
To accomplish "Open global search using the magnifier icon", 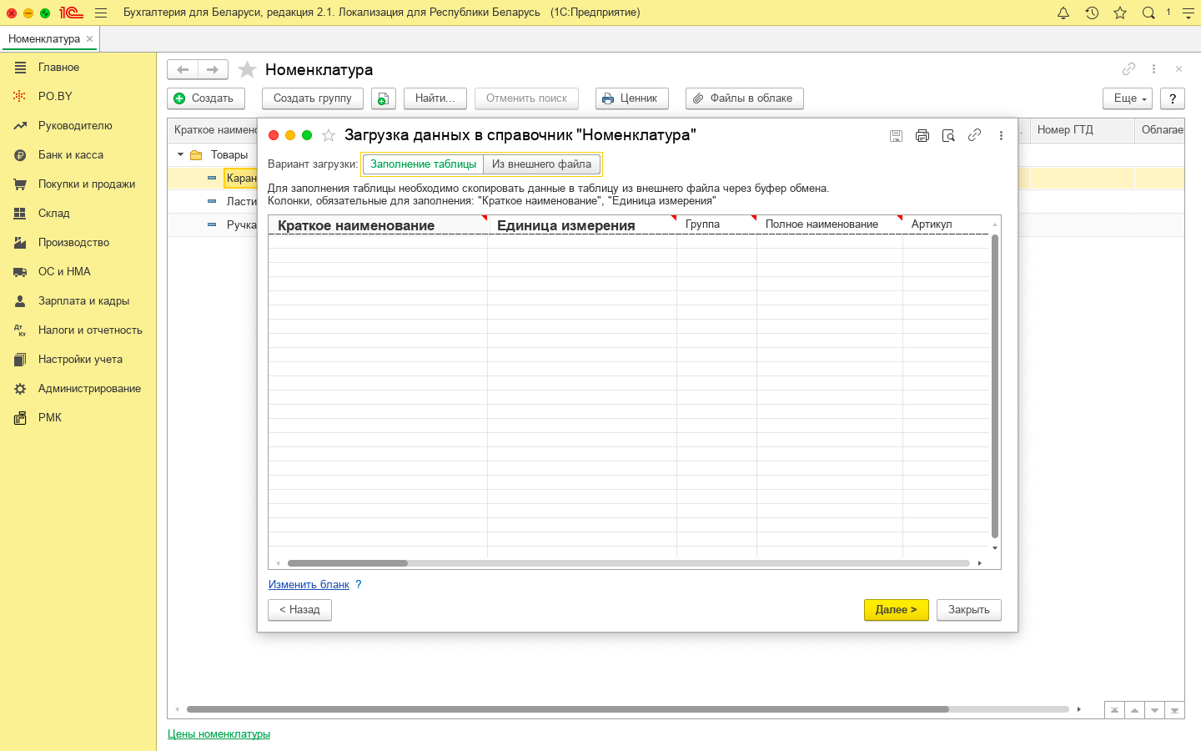I will point(1148,13).
